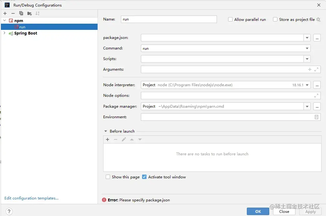Screen dimensions: 326x216
Task: Click 'Please specify package.json' error text
Action: [145, 200]
